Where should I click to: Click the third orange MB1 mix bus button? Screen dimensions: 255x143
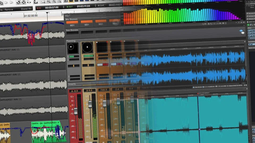(x=101, y=21)
